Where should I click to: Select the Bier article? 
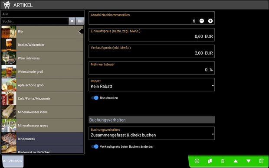coord(43,32)
